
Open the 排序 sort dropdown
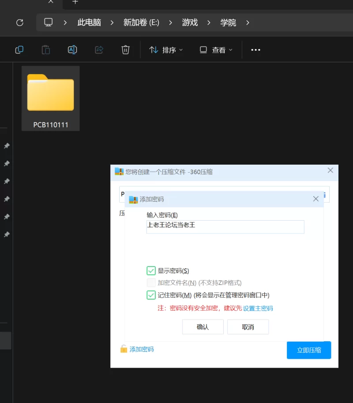[x=166, y=50]
